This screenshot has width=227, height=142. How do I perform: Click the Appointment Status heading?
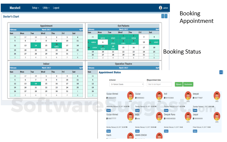110,72
